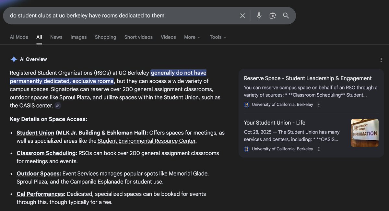Click the 'Oct 28, 2025' date snippet

pyautogui.click(x=258, y=132)
